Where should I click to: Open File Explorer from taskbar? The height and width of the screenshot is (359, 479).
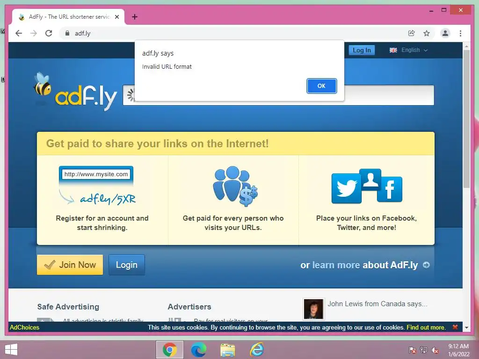click(x=228, y=350)
